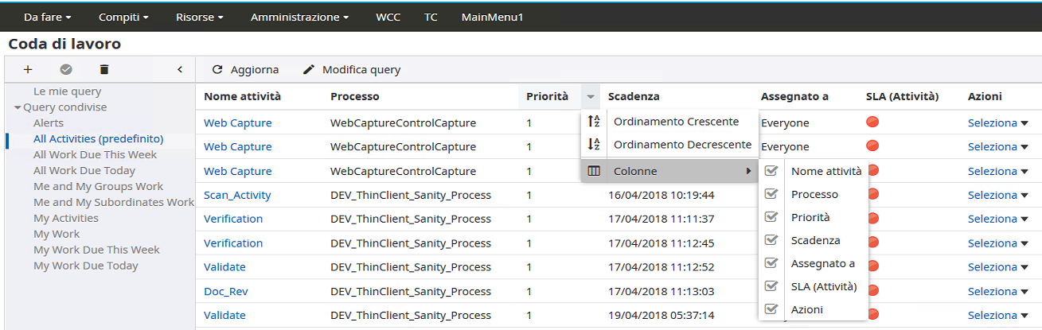The image size is (1042, 330).
Task: Click the Modifica query pencil icon
Action: (309, 70)
